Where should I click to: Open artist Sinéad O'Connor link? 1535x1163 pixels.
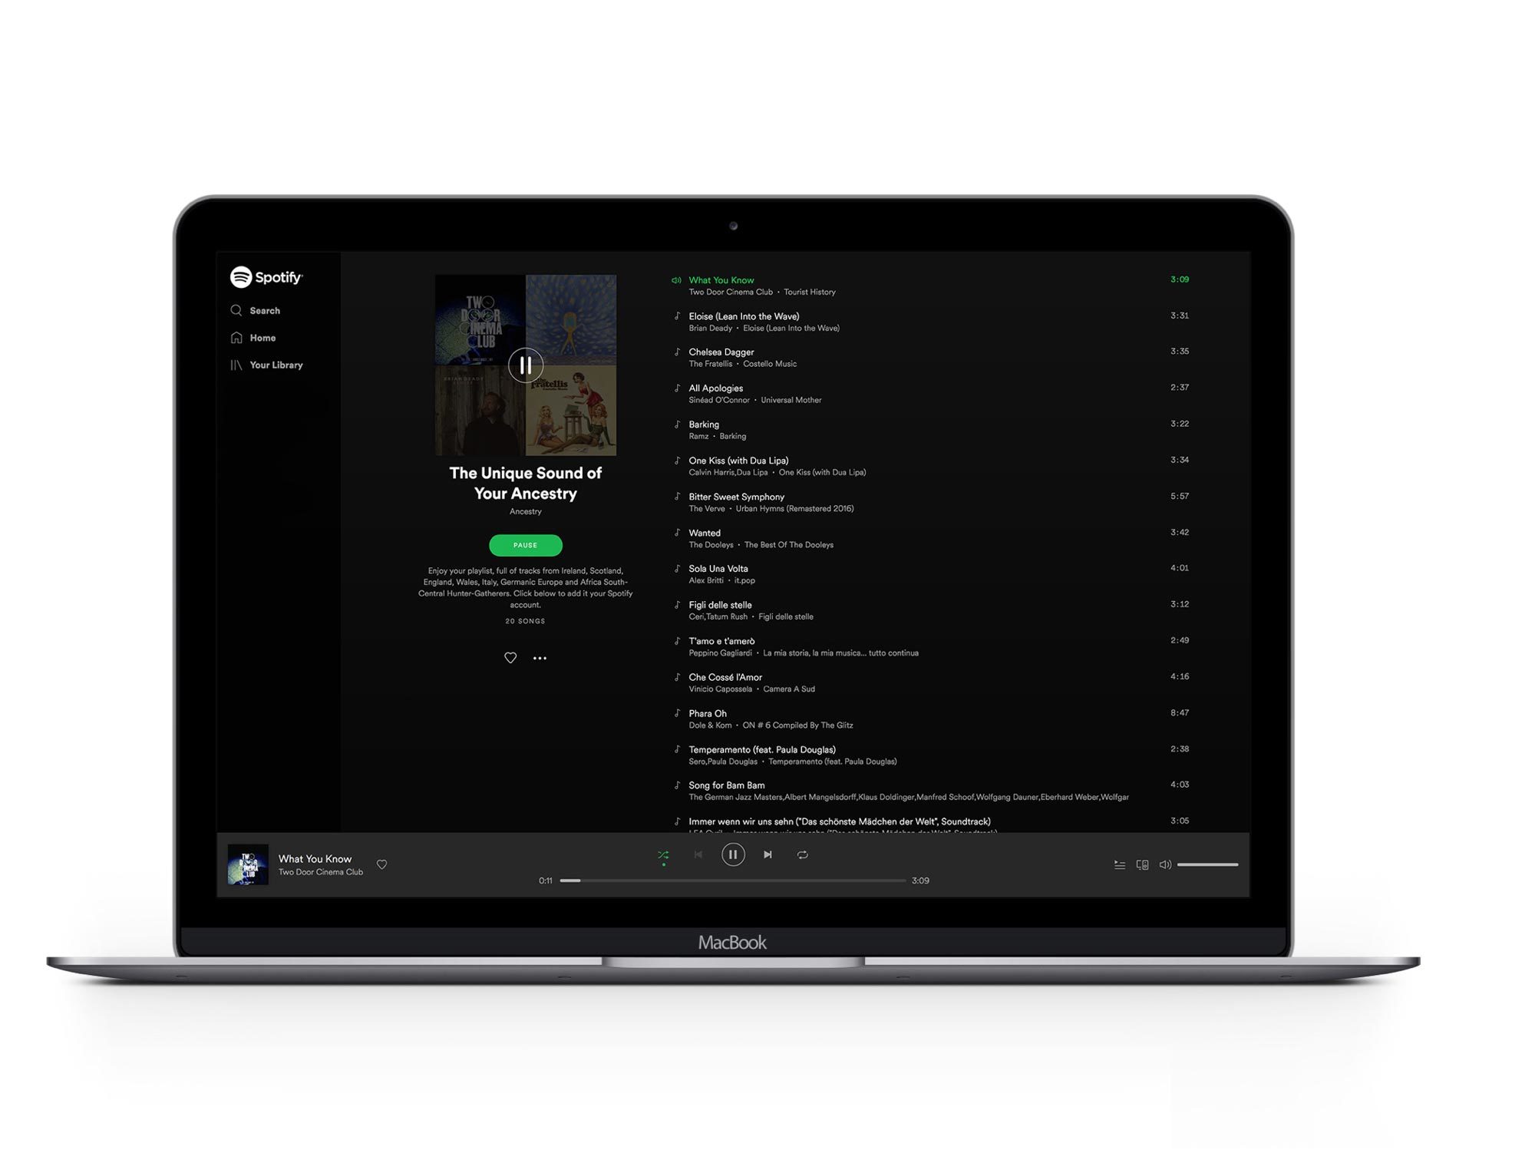point(719,400)
